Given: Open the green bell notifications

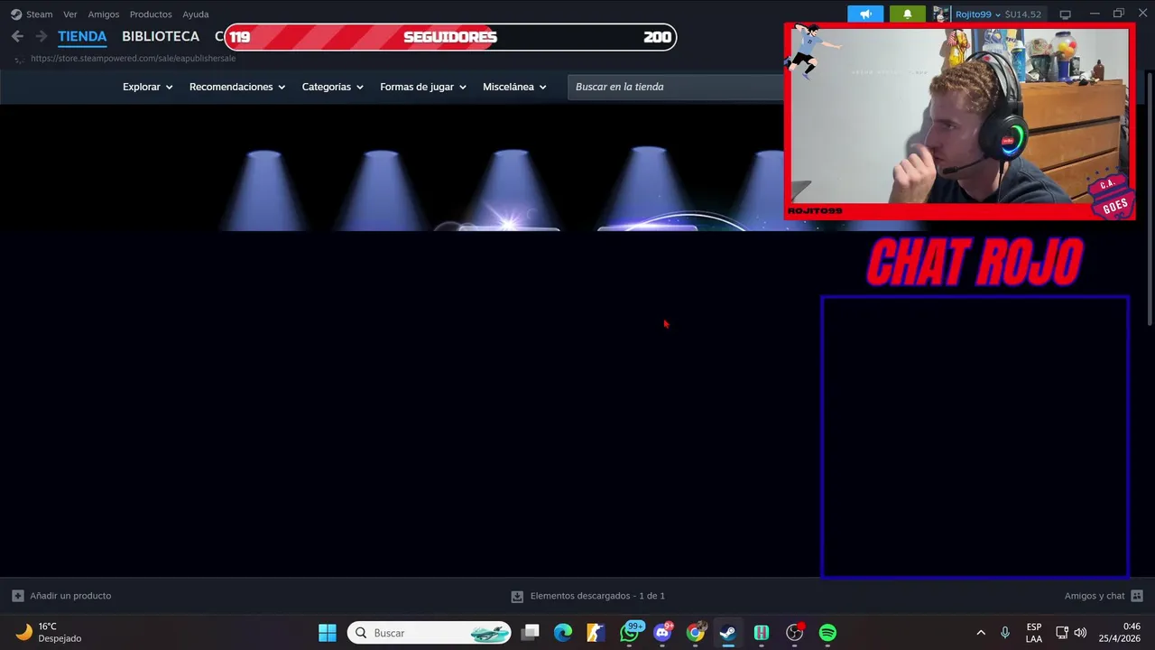Looking at the screenshot, I should [x=907, y=14].
